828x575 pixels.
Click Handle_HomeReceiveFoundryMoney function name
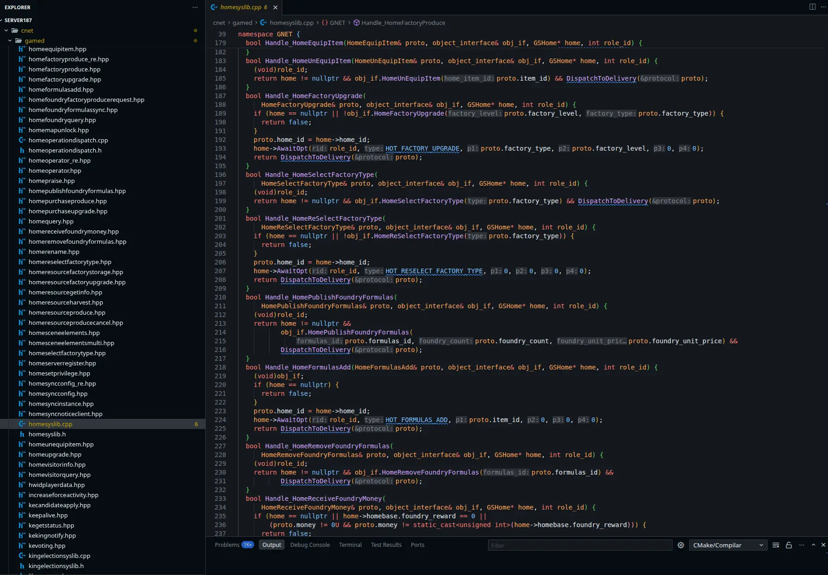coord(323,499)
